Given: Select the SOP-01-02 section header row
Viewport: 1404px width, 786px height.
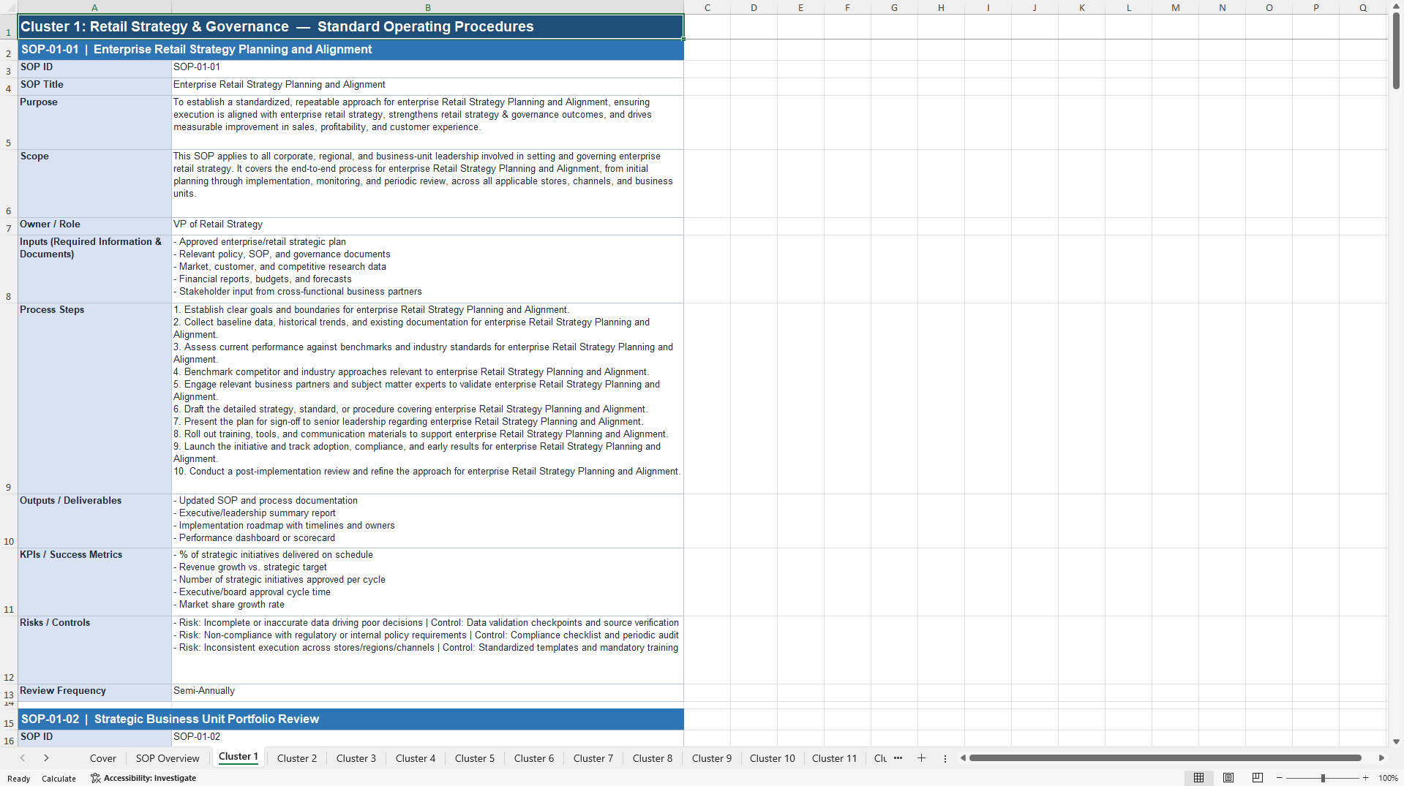Looking at the screenshot, I should click(x=350, y=719).
